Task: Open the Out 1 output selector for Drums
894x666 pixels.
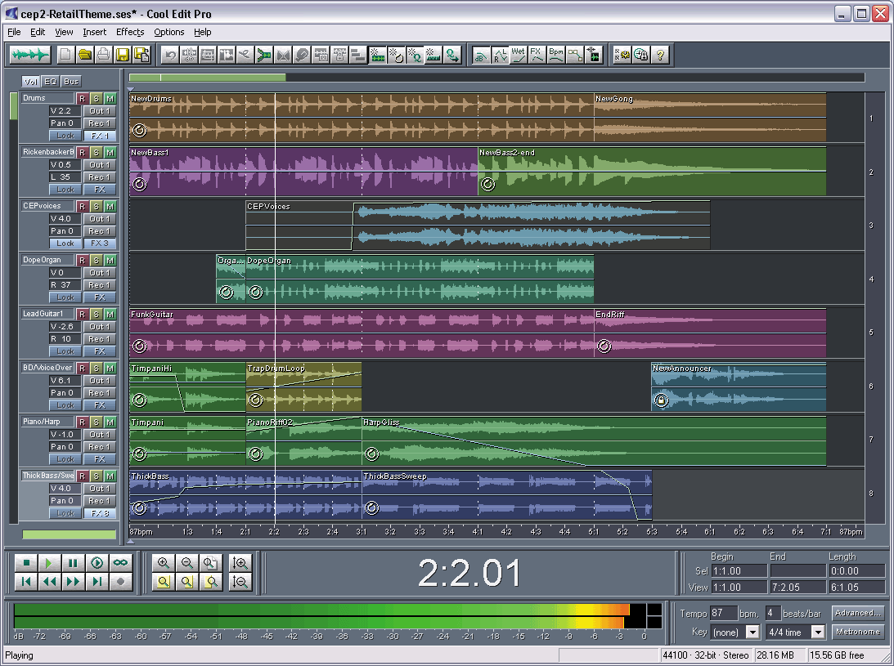Action: click(99, 111)
